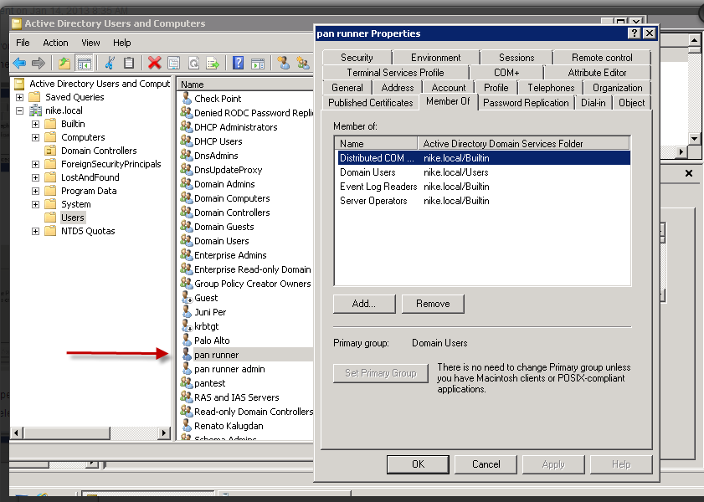The height and width of the screenshot is (502, 704).
Task: Open the Terminal Services Profile tab
Action: click(x=396, y=73)
